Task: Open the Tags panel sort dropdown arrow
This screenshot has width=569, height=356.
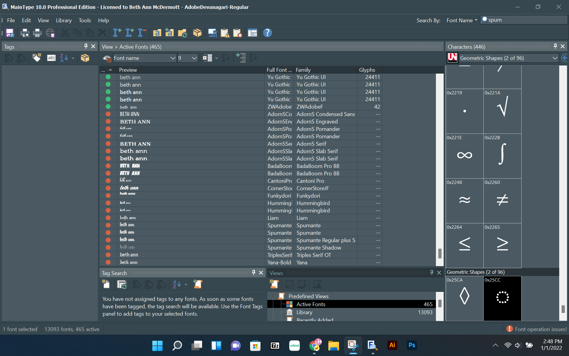Action: click(73, 58)
